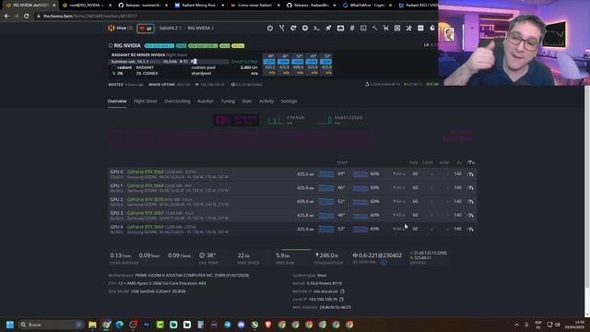
Task: Close the first RIG NVIDIA browser tab
Action: tap(53, 6)
